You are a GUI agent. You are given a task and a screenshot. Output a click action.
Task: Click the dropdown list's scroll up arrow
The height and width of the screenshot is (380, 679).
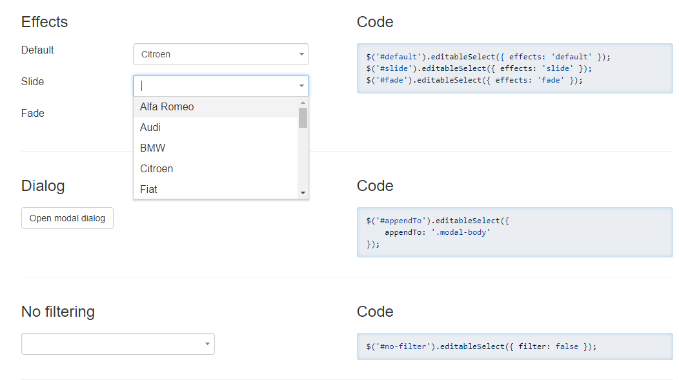303,103
